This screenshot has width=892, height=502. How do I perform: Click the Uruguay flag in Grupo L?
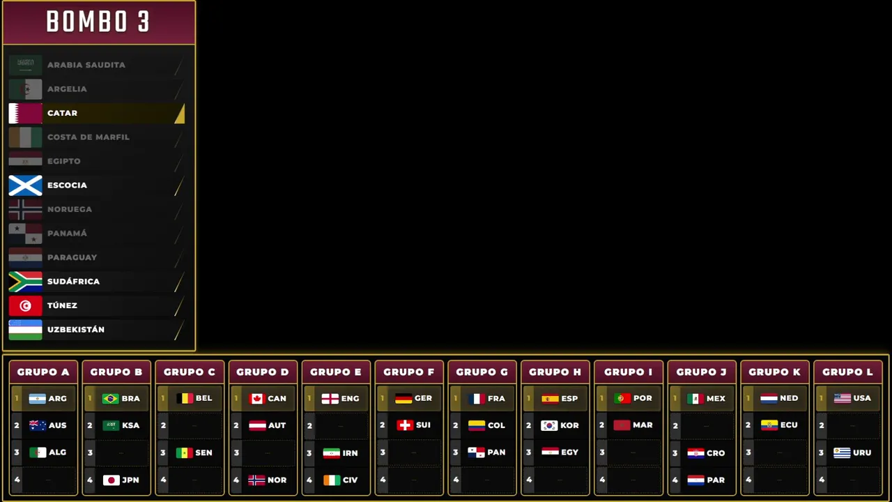[843, 452]
